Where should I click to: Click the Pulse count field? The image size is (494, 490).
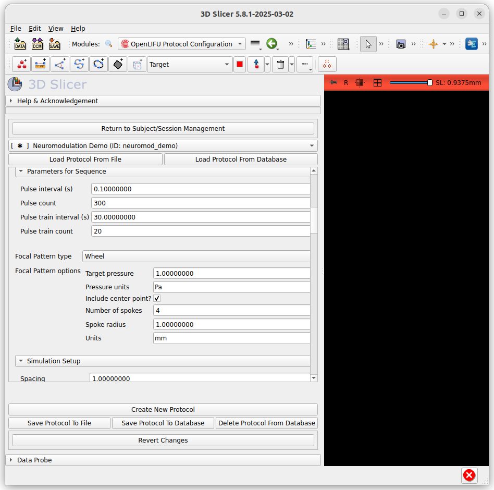click(201, 203)
